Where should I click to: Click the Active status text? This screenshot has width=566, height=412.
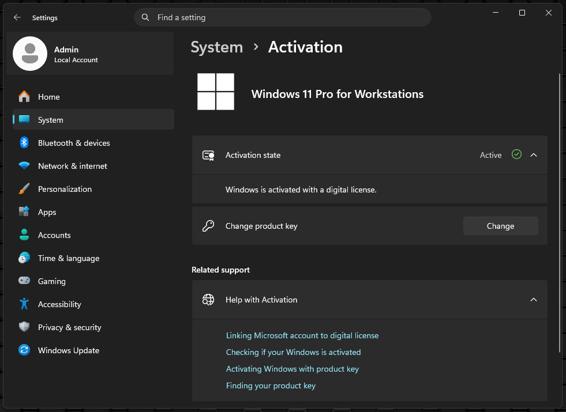(x=490, y=155)
